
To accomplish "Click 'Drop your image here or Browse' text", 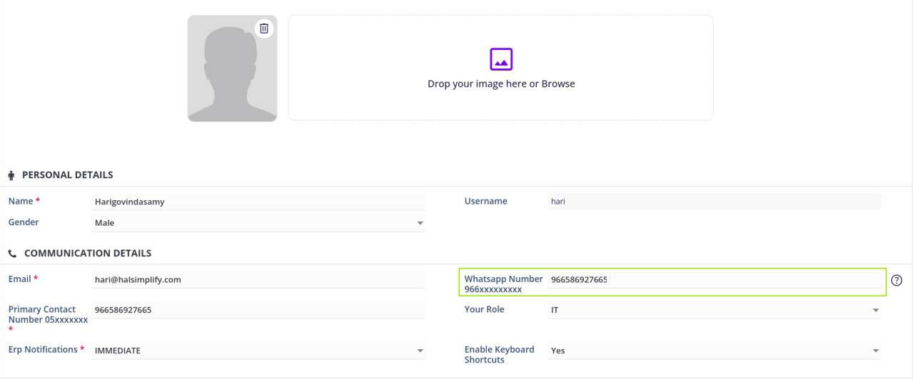I will coord(501,84).
